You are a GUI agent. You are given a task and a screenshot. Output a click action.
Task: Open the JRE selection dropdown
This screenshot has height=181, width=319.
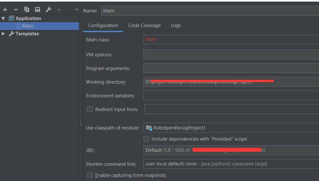(231, 150)
